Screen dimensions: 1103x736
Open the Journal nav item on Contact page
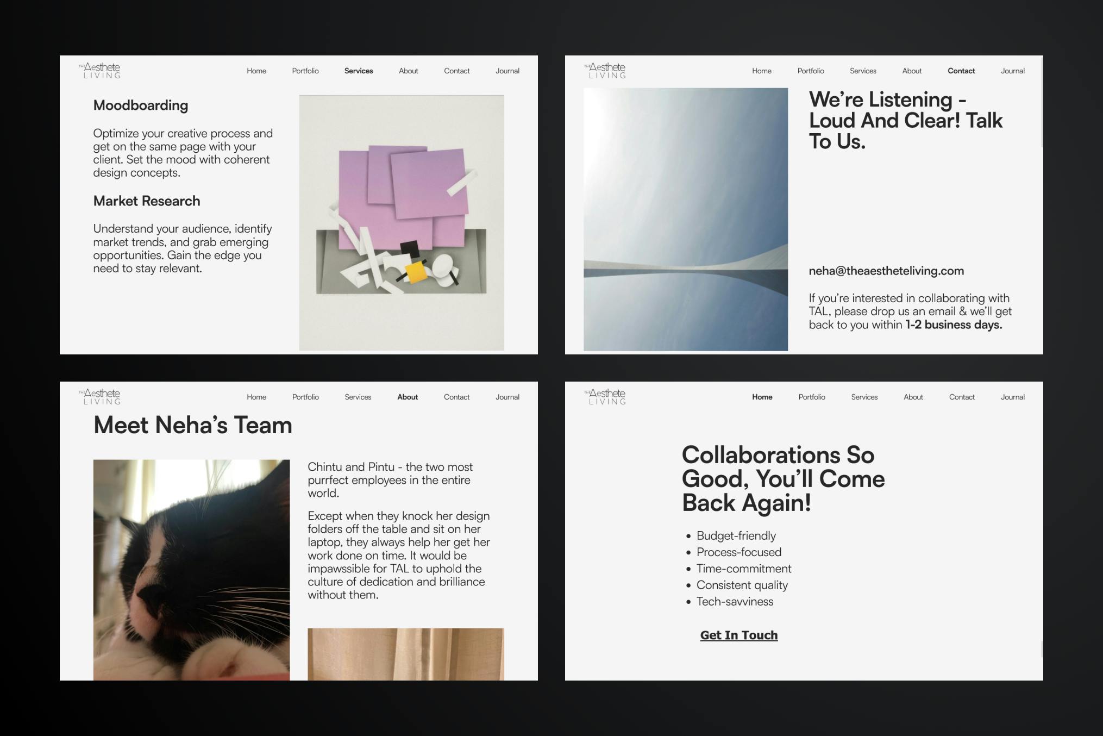[x=1012, y=71]
